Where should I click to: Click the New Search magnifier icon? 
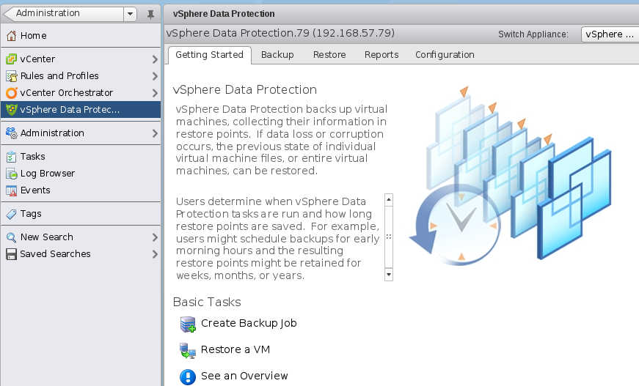(12, 237)
